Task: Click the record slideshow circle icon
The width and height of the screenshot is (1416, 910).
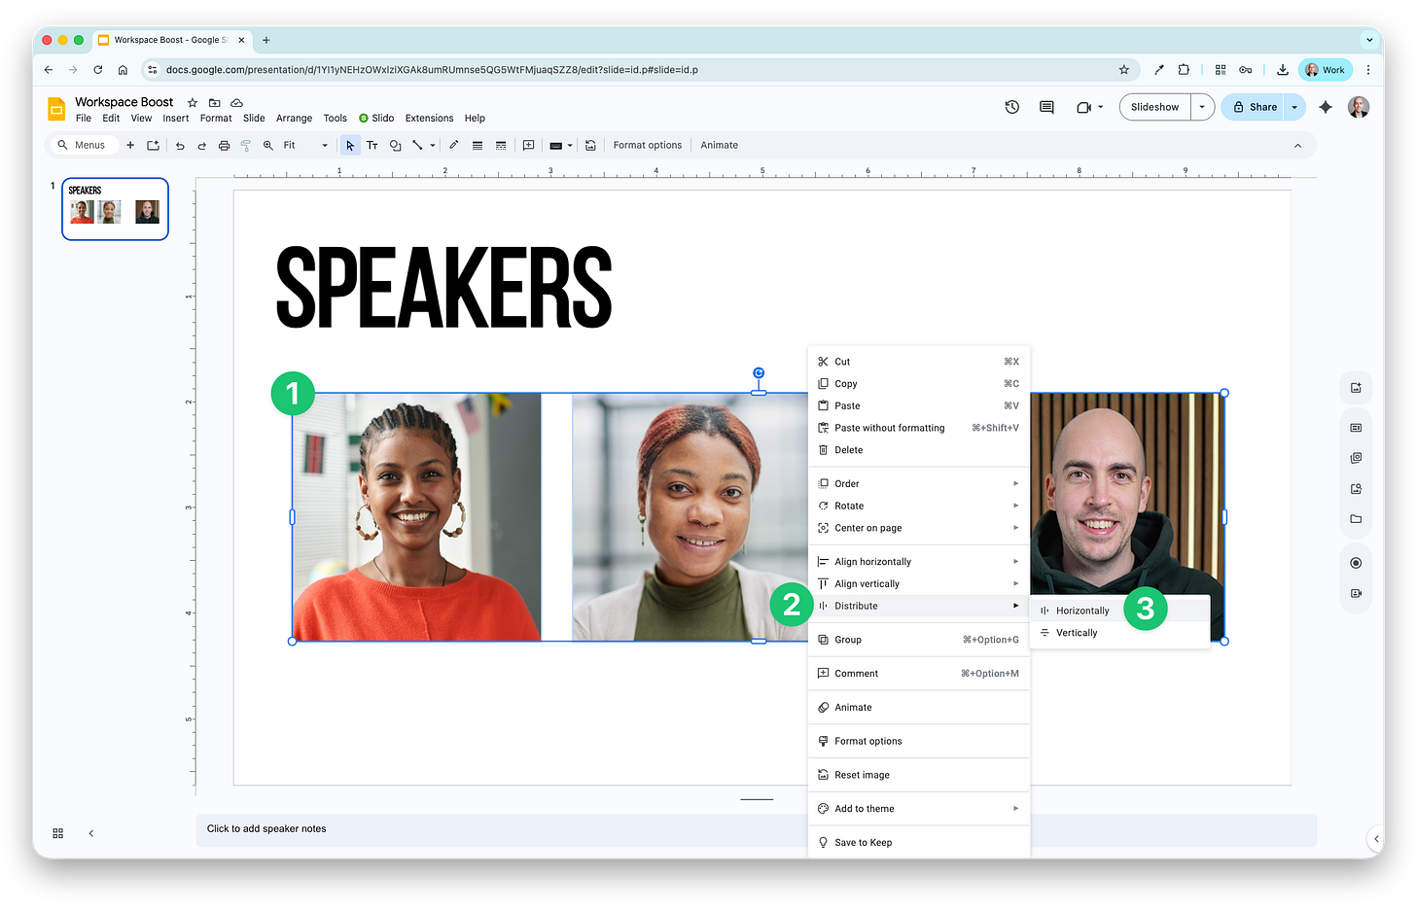Action: pos(1356,563)
